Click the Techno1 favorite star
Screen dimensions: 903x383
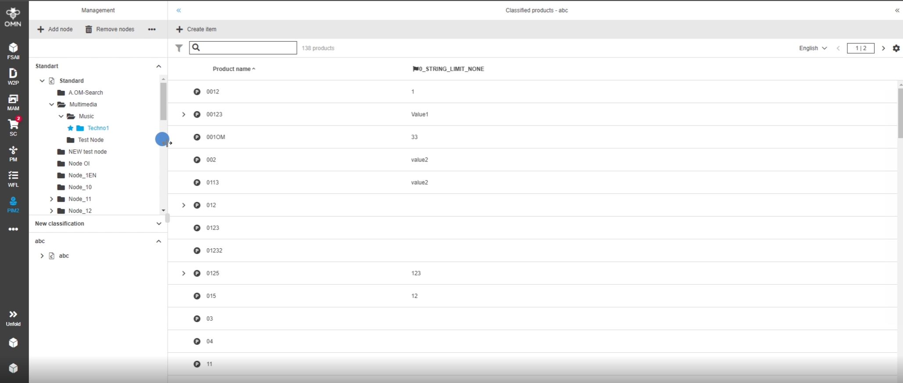[71, 128]
